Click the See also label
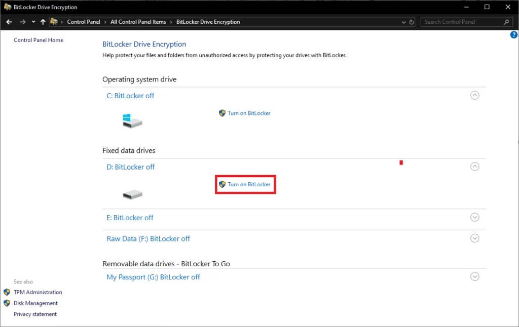Image resolution: width=519 pixels, height=327 pixels. point(23,282)
